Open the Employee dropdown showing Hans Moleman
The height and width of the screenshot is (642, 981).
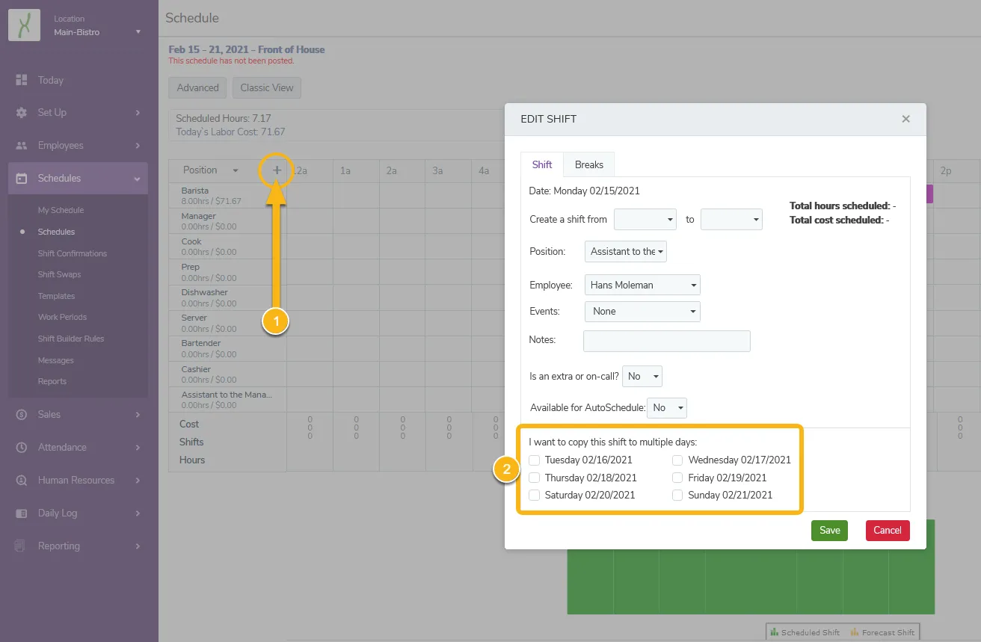click(x=642, y=285)
